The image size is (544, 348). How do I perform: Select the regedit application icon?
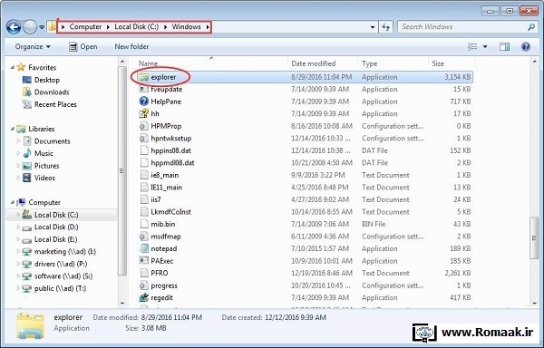coord(144,297)
